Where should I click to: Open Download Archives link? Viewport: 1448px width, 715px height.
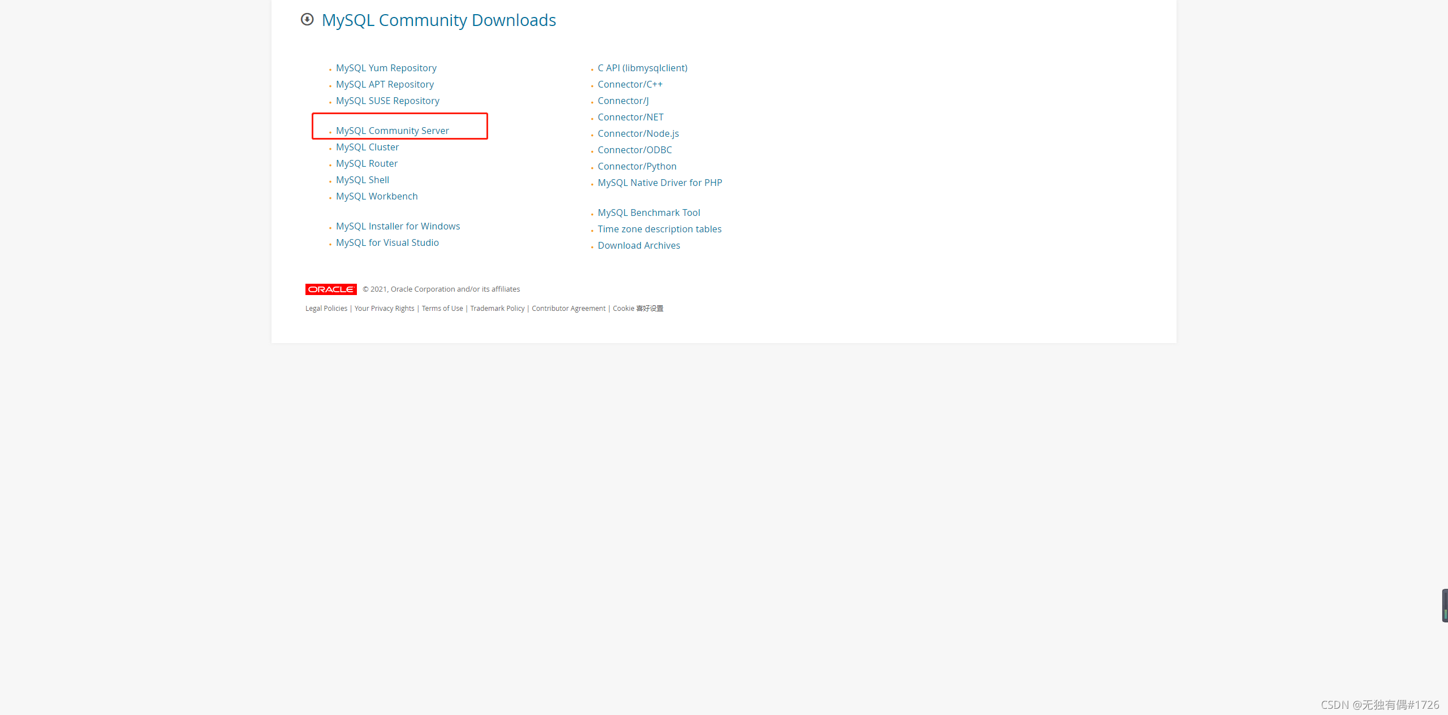(x=639, y=245)
